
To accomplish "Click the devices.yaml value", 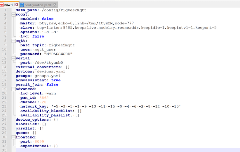I will (51, 71).
